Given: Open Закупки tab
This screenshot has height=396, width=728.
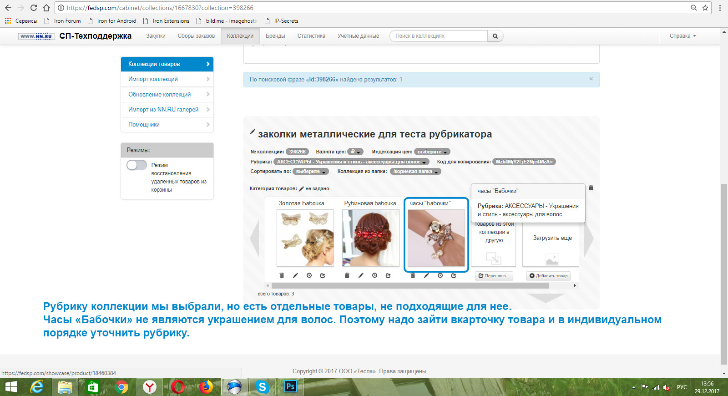Looking at the screenshot, I should pyautogui.click(x=156, y=36).
